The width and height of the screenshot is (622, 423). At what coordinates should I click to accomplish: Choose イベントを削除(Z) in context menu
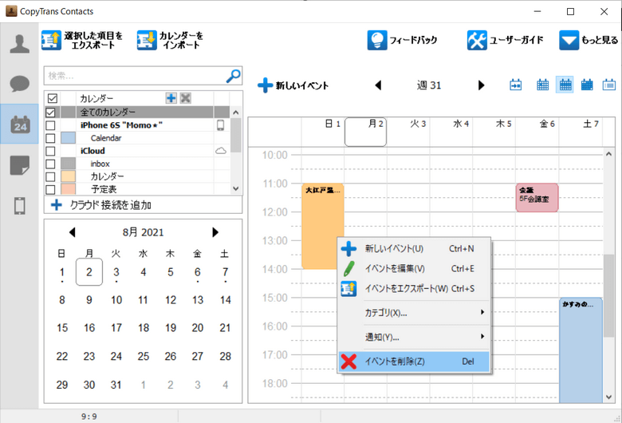[414, 362]
